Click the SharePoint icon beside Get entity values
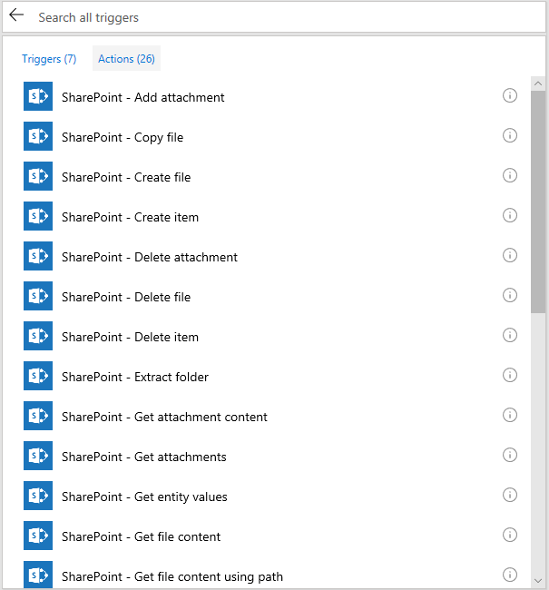The height and width of the screenshot is (590, 549). point(38,496)
